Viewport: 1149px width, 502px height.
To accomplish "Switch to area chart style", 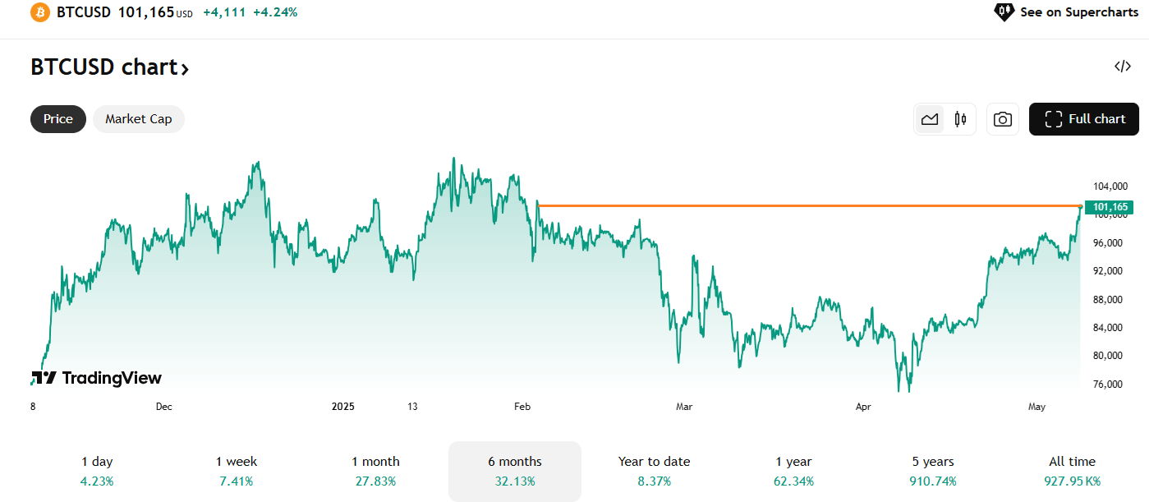I will click(x=930, y=119).
